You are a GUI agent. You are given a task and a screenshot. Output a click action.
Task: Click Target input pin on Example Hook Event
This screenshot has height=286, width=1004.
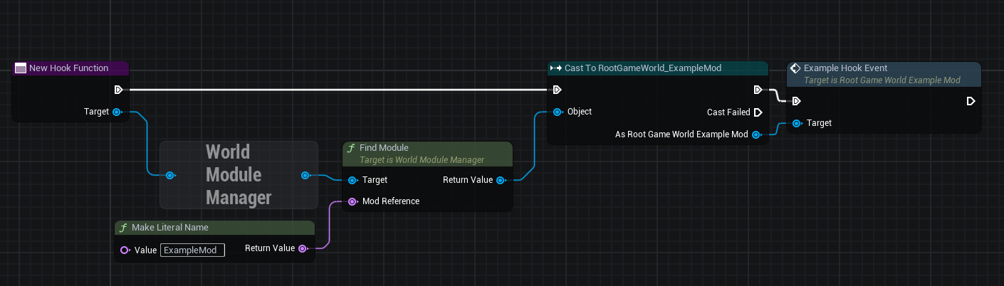pyautogui.click(x=796, y=123)
